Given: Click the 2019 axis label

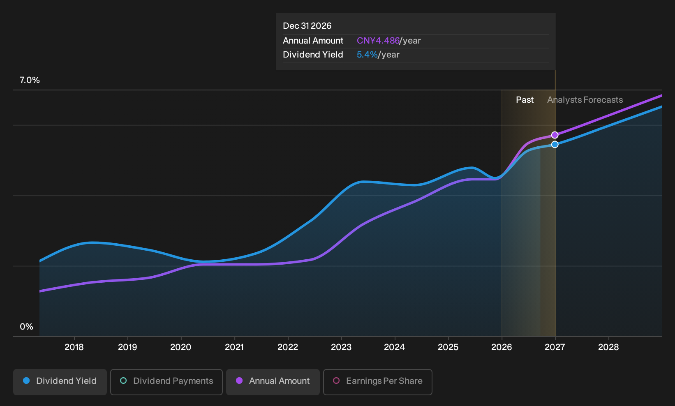Looking at the screenshot, I should click(x=127, y=347).
